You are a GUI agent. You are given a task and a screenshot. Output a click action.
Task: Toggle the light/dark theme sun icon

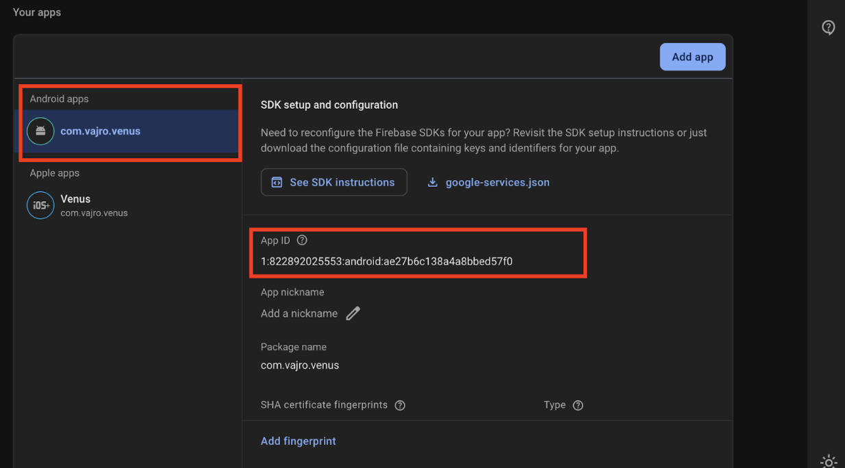tap(829, 461)
